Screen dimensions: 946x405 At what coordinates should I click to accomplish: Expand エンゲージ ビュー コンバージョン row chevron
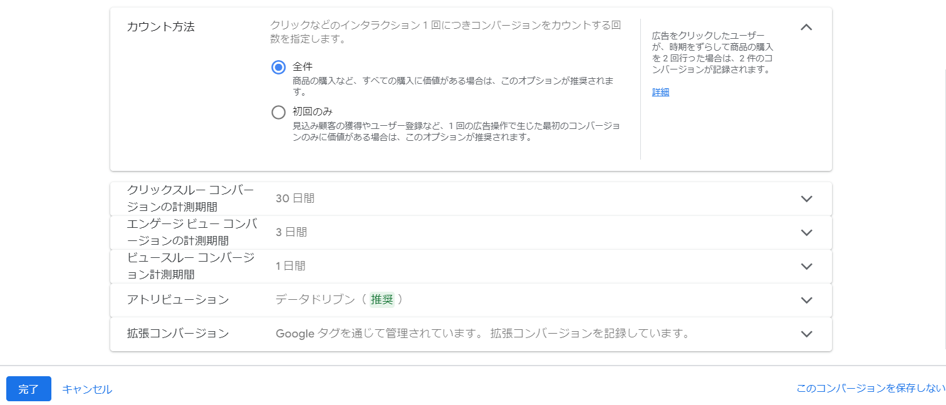806,232
